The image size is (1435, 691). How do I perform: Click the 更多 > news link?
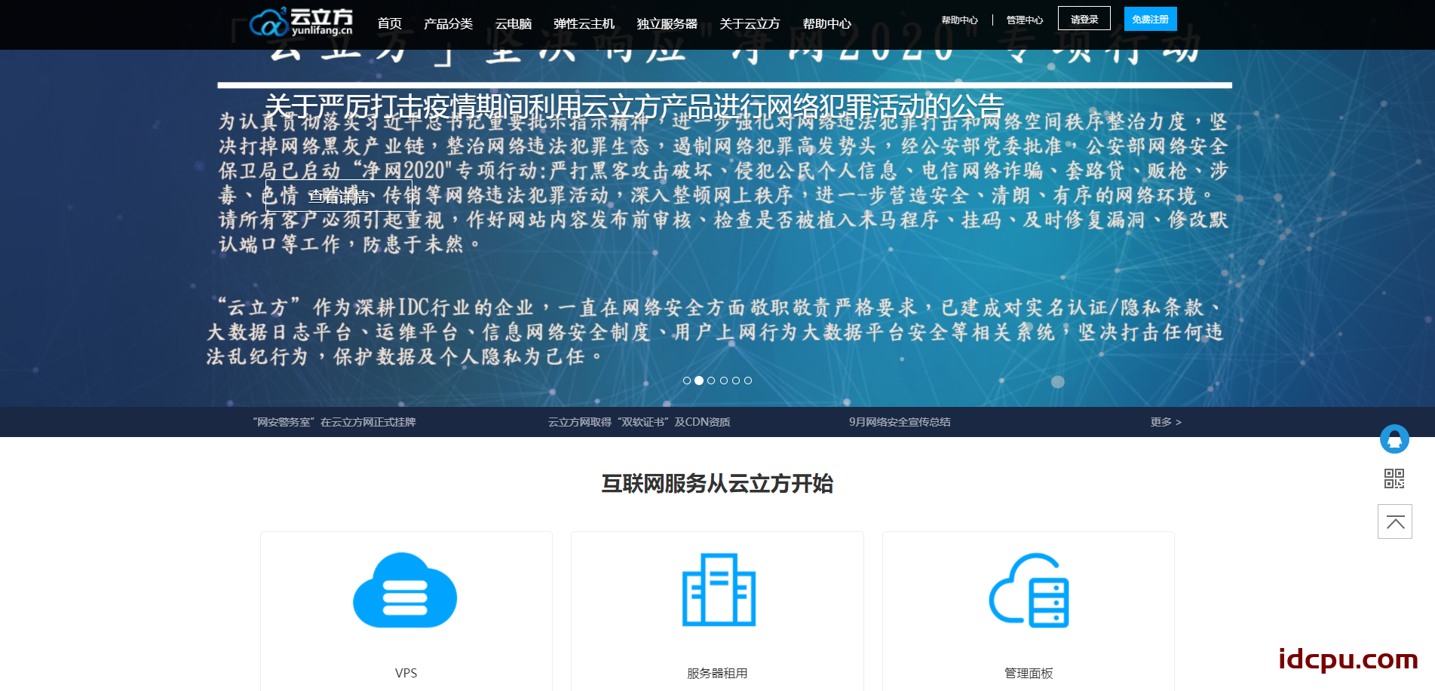tap(1166, 422)
